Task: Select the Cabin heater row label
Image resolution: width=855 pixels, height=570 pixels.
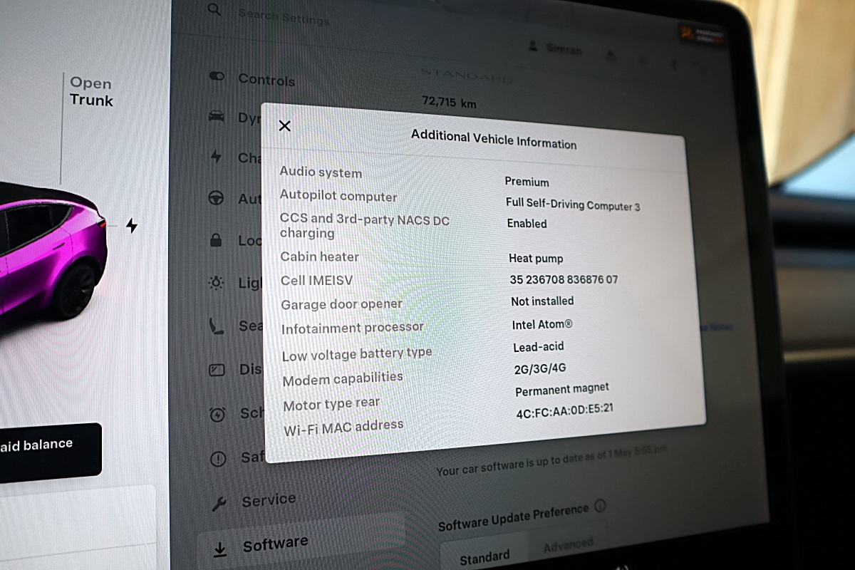Action: [x=319, y=256]
